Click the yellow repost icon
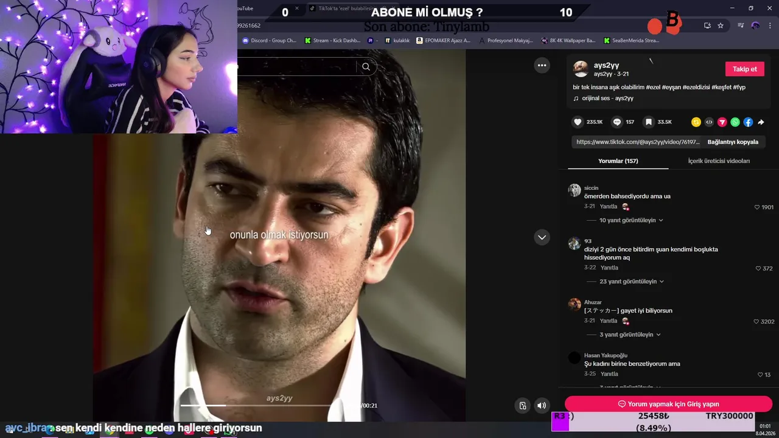 pos(696,122)
